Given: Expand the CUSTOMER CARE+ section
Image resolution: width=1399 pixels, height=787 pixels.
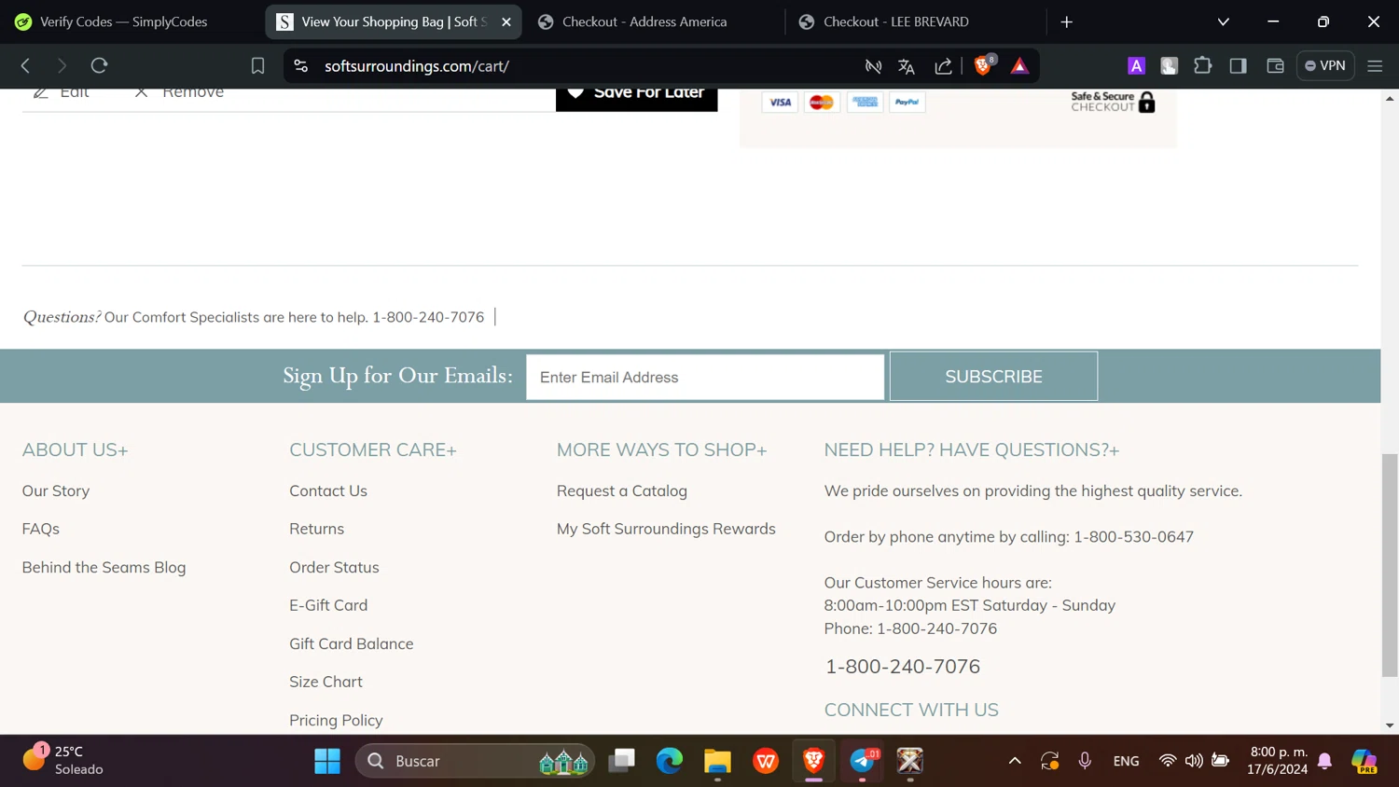Looking at the screenshot, I should (373, 449).
